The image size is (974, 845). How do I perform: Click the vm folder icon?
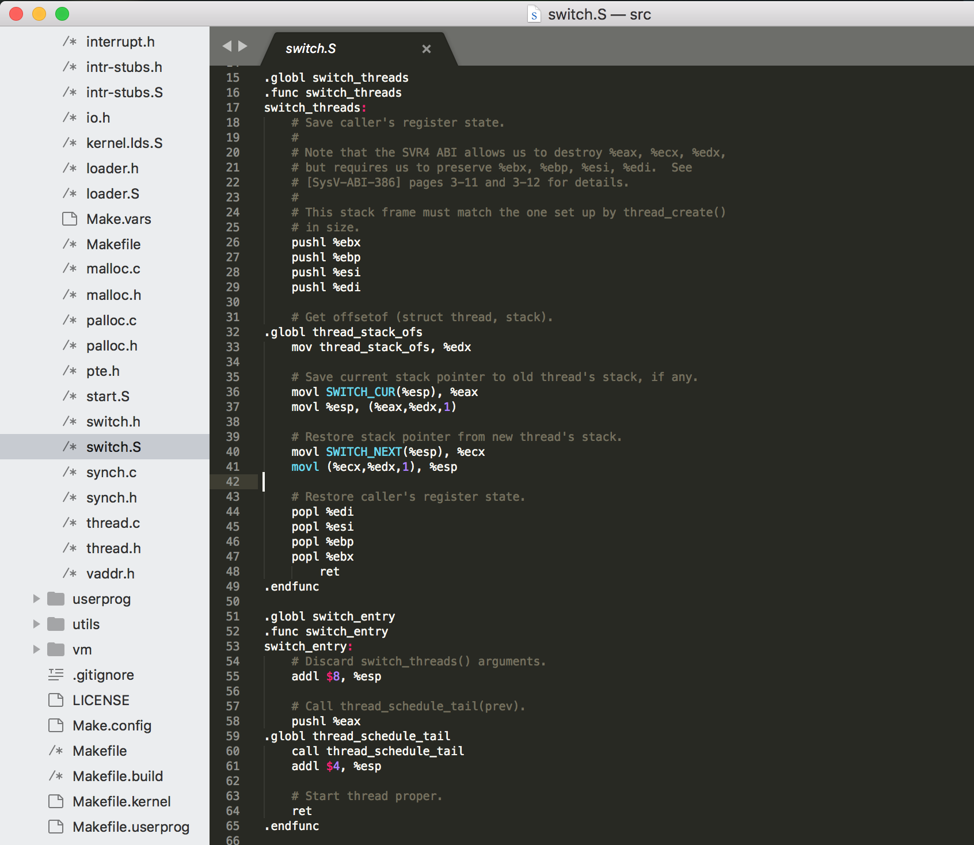[x=56, y=650]
